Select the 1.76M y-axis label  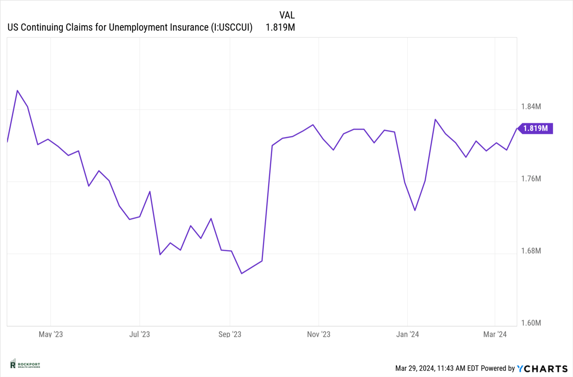(x=531, y=179)
